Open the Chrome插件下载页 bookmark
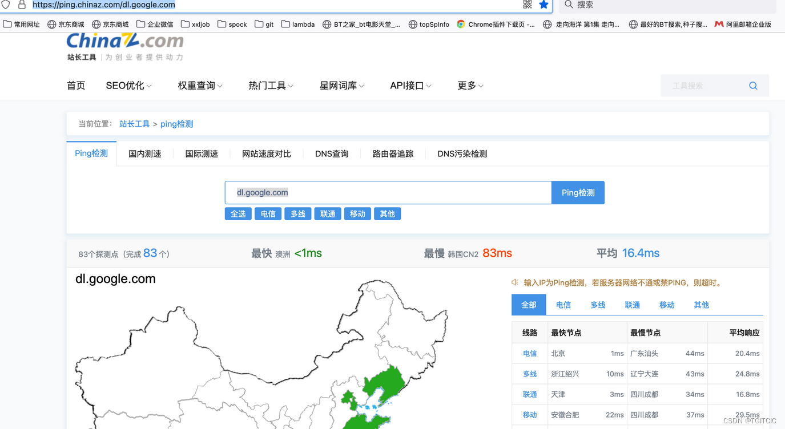This screenshot has width=785, height=429. pyautogui.click(x=496, y=24)
